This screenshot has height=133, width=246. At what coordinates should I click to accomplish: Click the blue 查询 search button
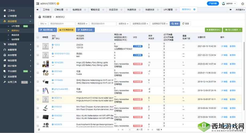tap(175, 24)
